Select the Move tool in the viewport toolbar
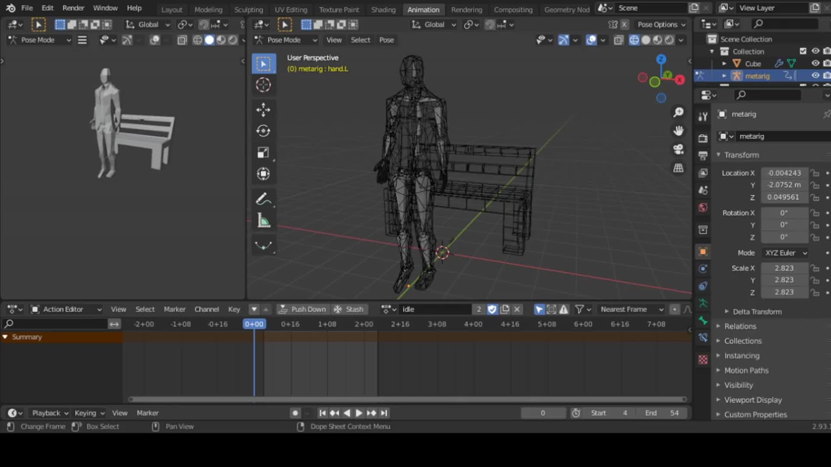831x467 pixels. (263, 110)
